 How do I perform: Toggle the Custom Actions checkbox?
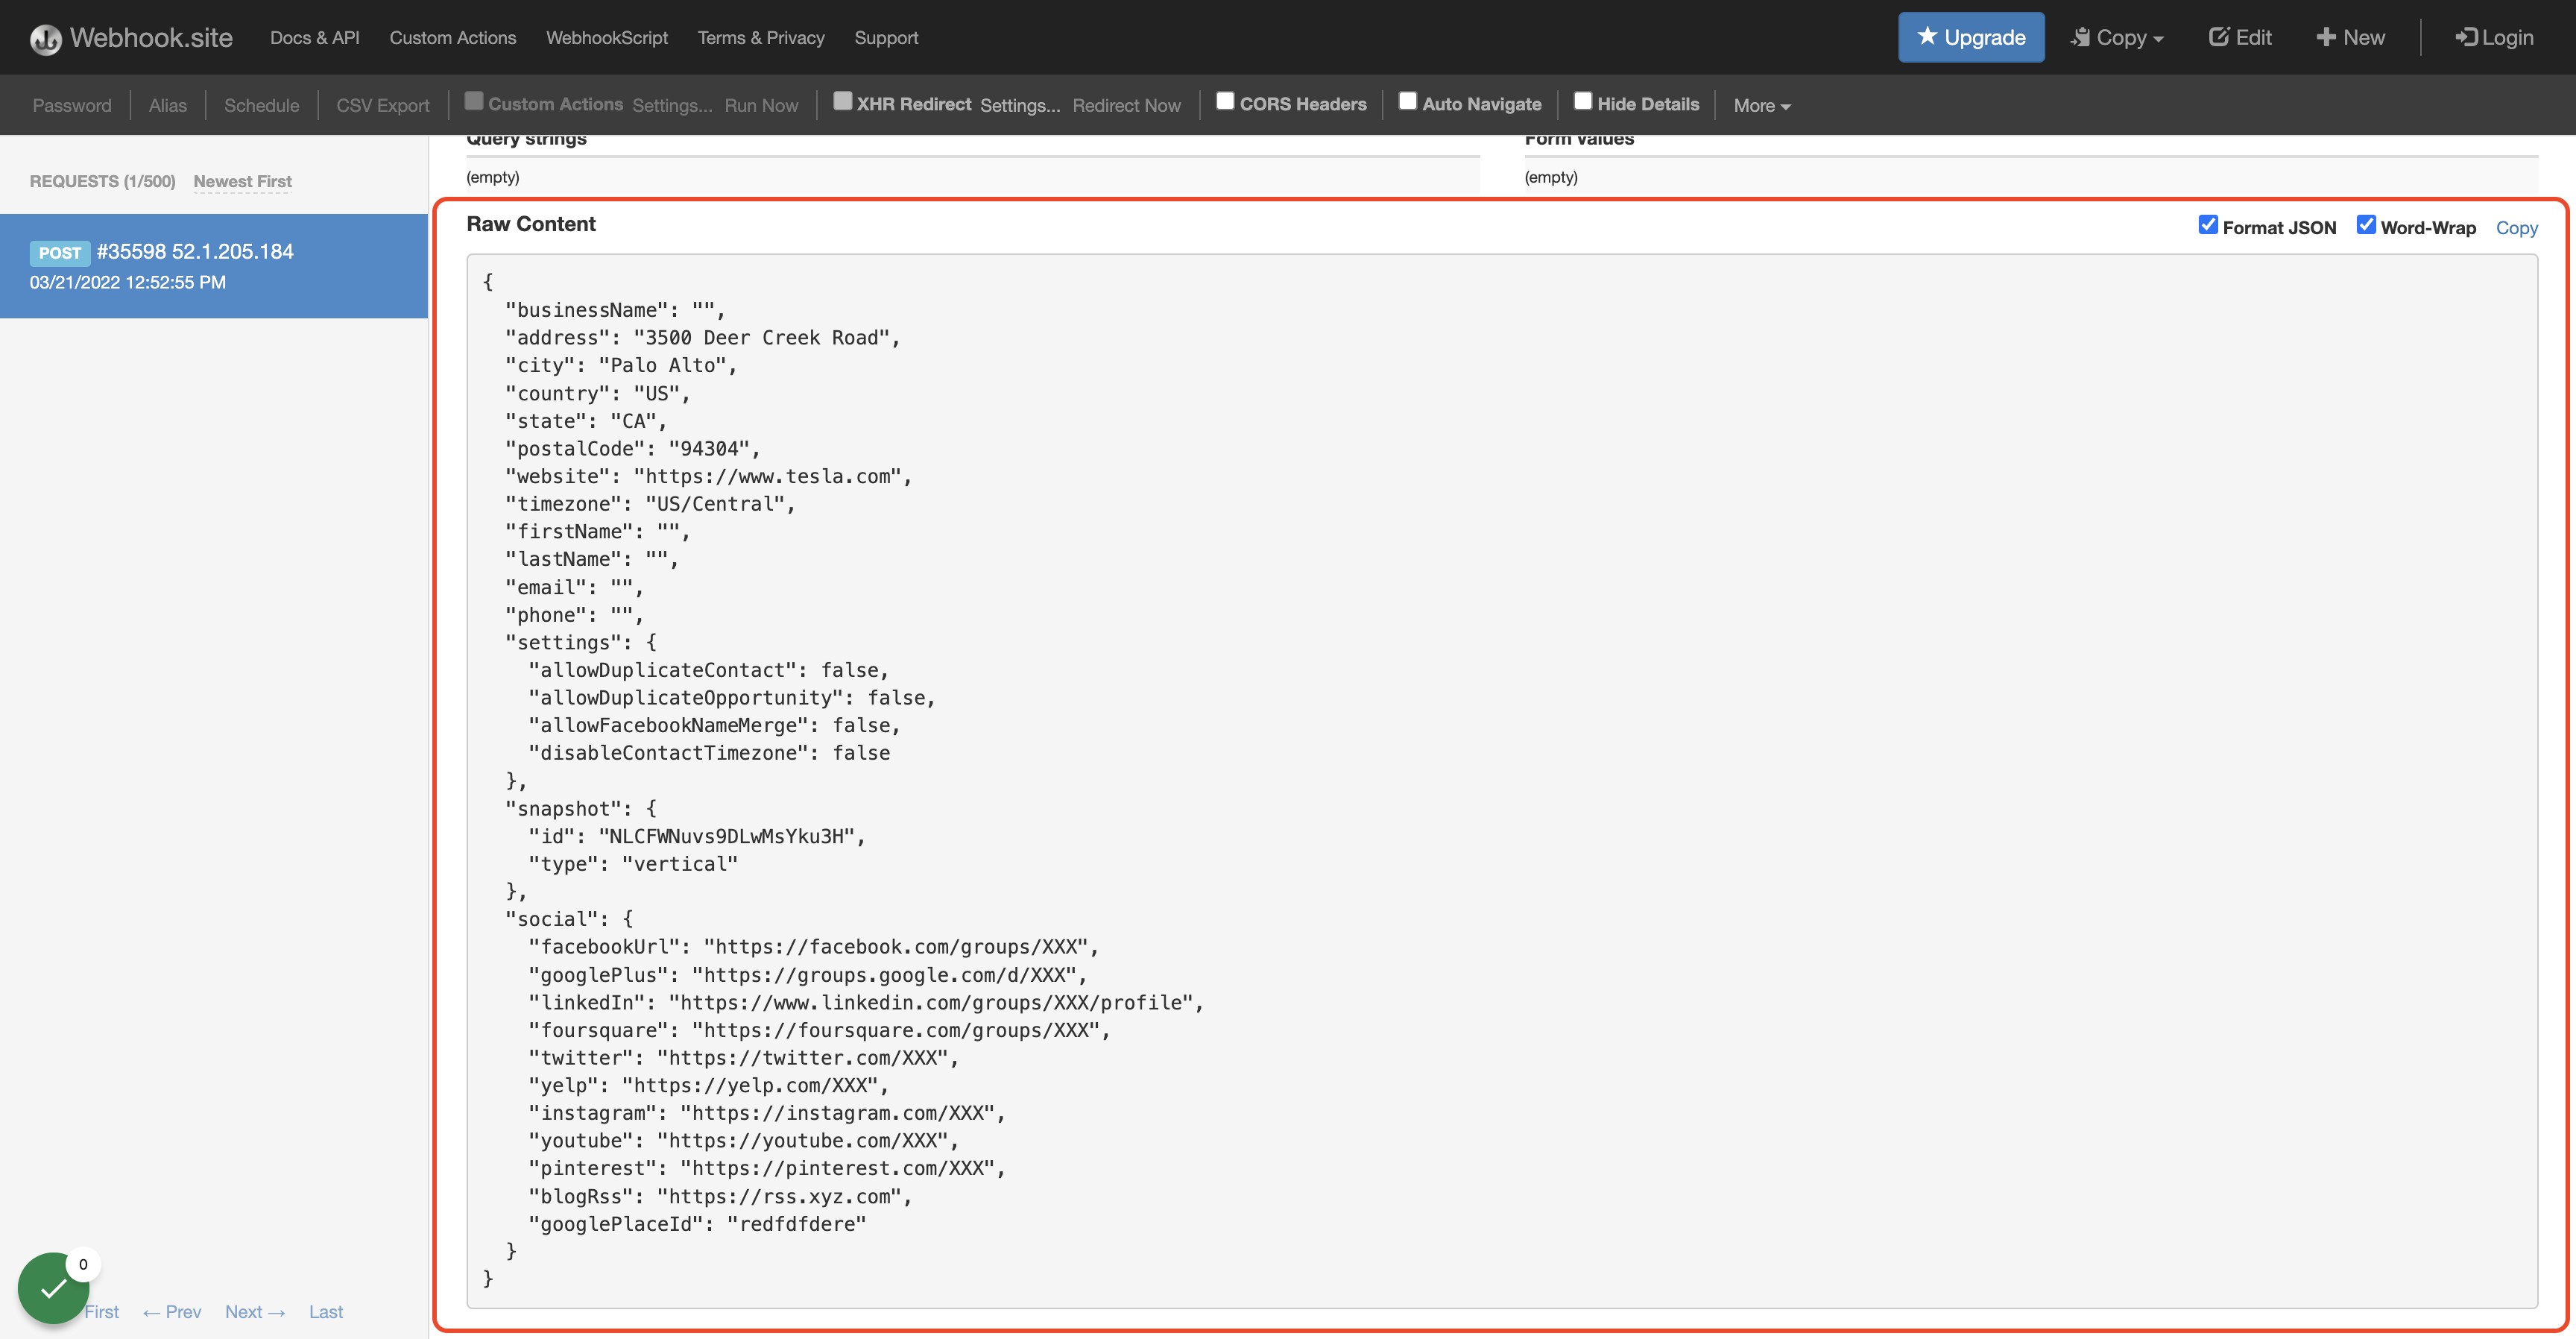coord(474,101)
